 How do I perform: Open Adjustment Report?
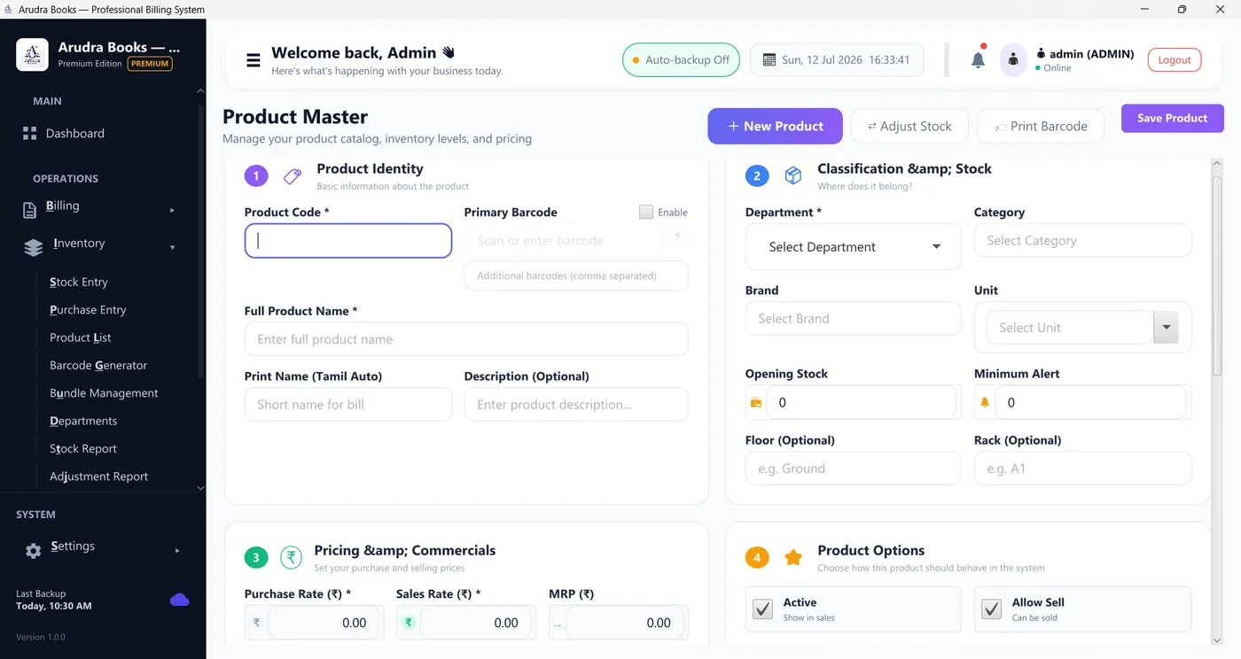click(x=99, y=477)
